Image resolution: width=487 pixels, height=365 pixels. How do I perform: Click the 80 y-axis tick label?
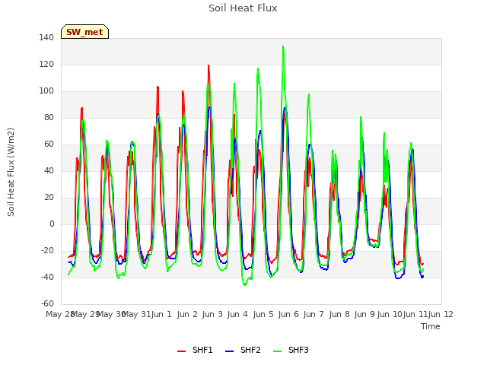pyautogui.click(x=49, y=117)
